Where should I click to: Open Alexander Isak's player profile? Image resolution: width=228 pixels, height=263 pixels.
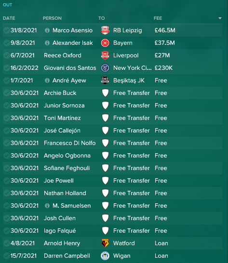(72, 43)
